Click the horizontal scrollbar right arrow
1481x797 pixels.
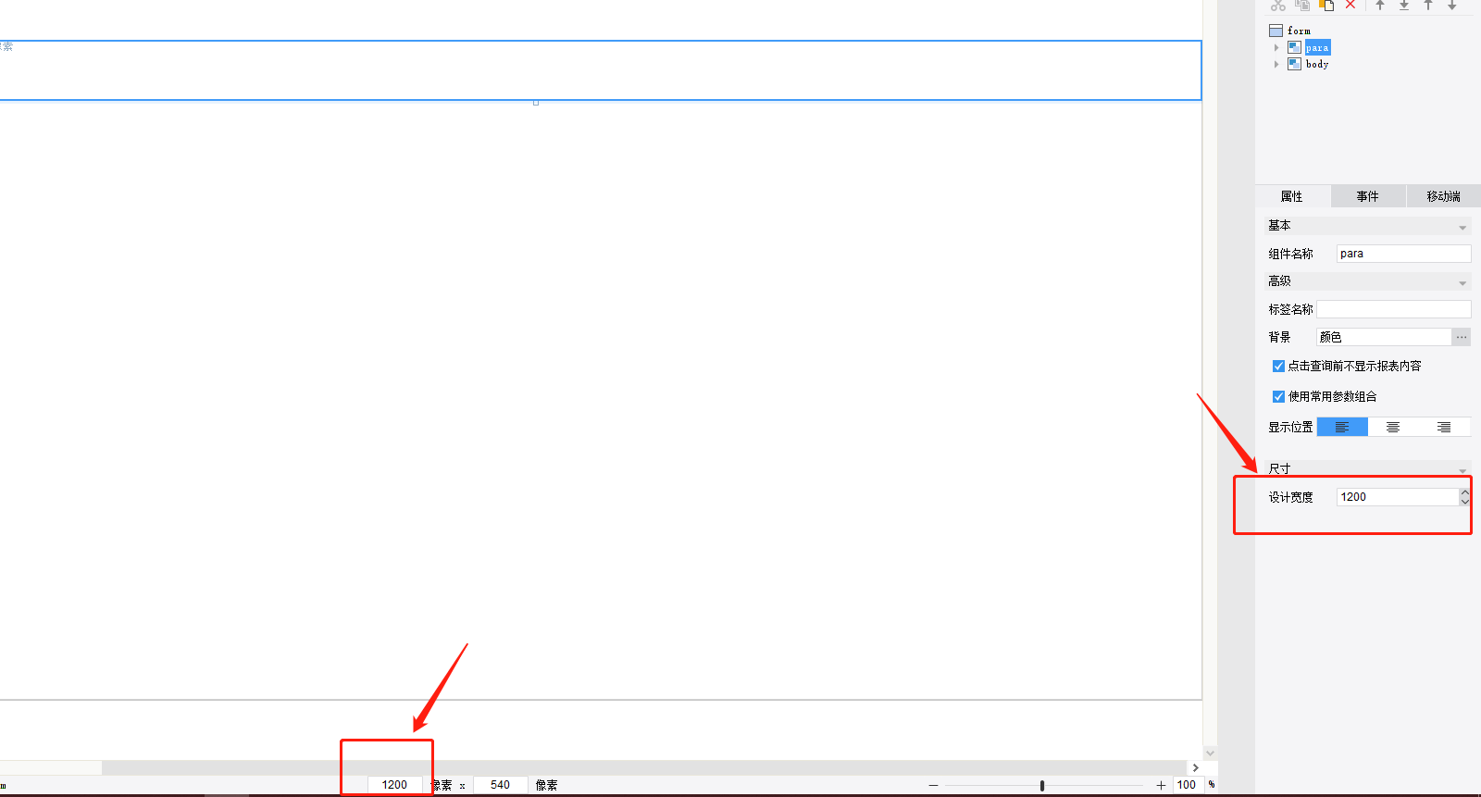pos(1196,767)
